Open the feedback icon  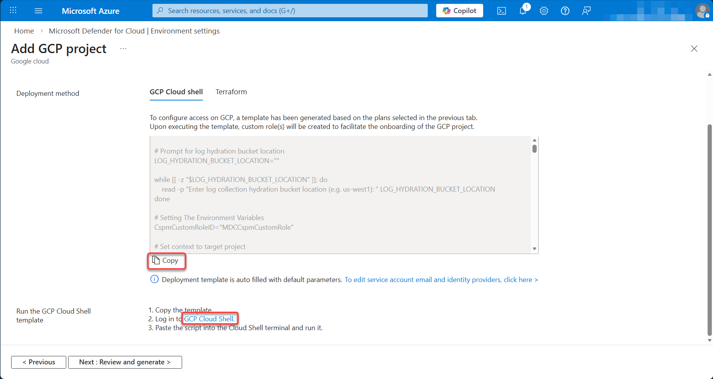click(586, 11)
